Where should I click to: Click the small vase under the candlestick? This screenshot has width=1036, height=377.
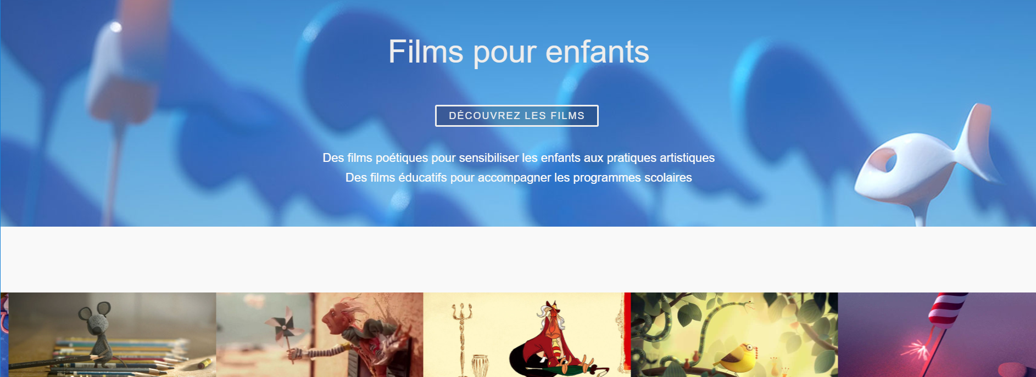coord(480,365)
